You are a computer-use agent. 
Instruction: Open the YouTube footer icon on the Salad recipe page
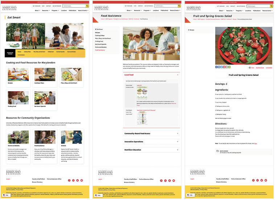point(266,180)
